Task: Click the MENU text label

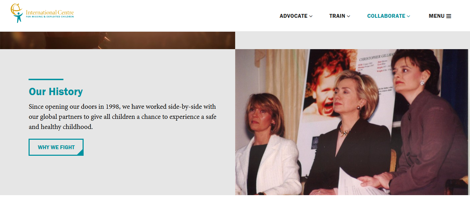Action: [x=437, y=16]
